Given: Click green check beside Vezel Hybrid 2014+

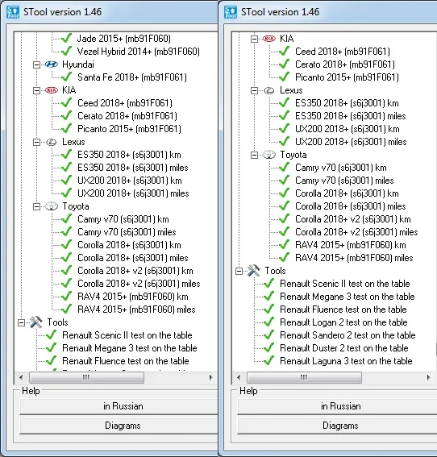Looking at the screenshot, I should coord(67,51).
